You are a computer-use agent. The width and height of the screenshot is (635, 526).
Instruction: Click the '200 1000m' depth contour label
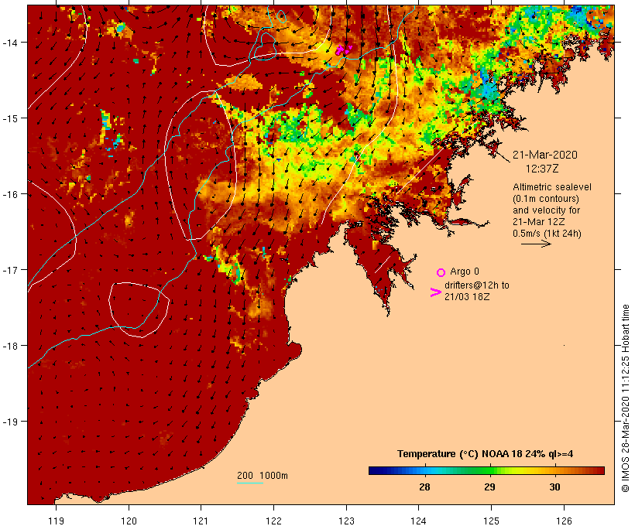coord(263,476)
